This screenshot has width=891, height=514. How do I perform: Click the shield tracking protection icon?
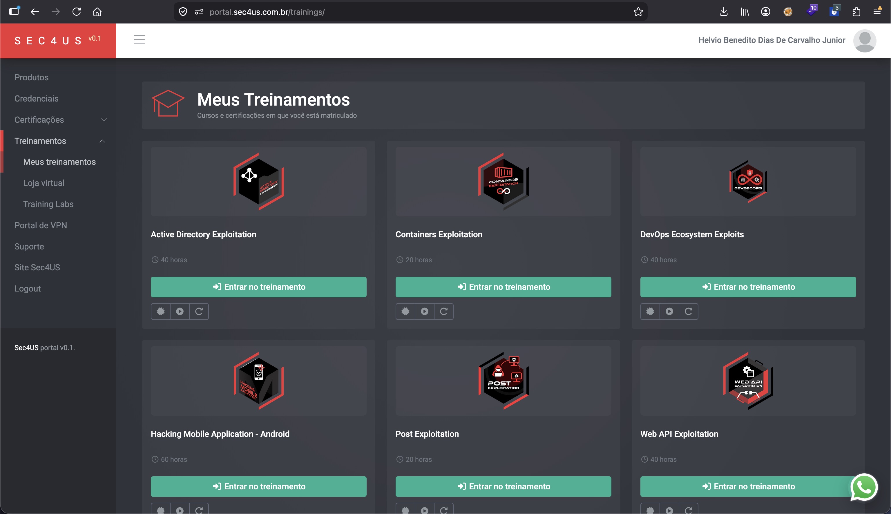183,12
